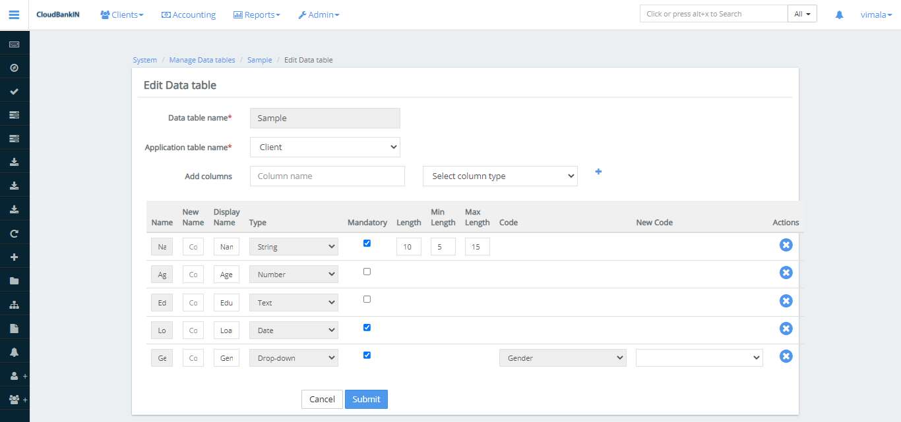Open the folder icon in the sidebar
Viewport: 901px width, 422px height.
[15, 280]
